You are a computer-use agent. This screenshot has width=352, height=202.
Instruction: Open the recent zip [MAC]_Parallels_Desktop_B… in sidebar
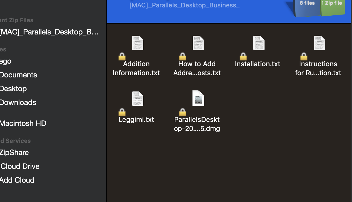(x=49, y=32)
